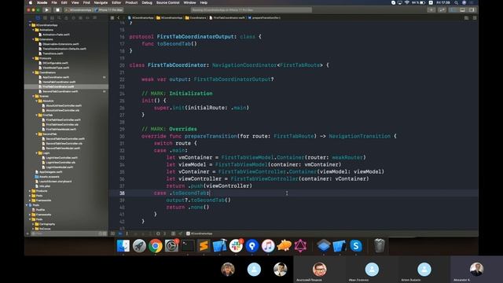Click the Spotlight search icon in menu bar
This screenshot has width=503, height=283.
[456, 2]
